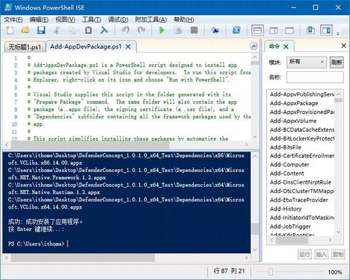The width and height of the screenshot is (350, 280).
Task: Select Add-Computer in the command list
Action: (x=289, y=164)
